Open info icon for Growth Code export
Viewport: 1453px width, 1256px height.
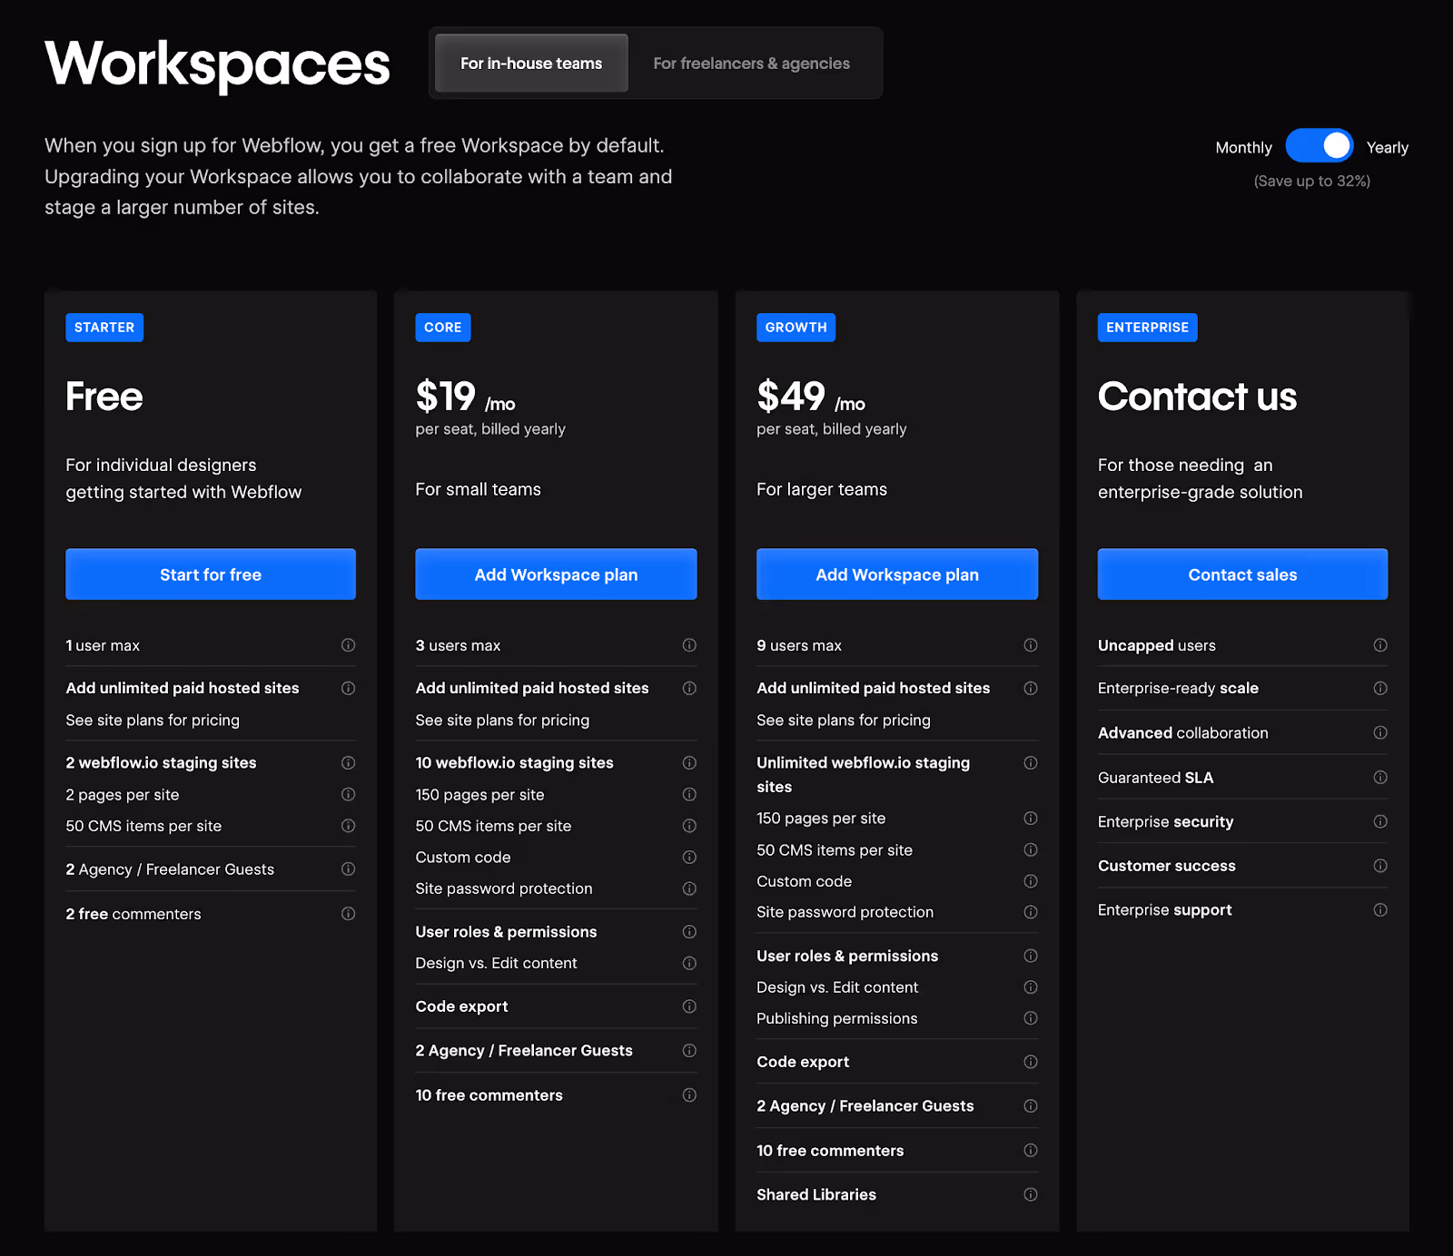tap(1031, 1062)
